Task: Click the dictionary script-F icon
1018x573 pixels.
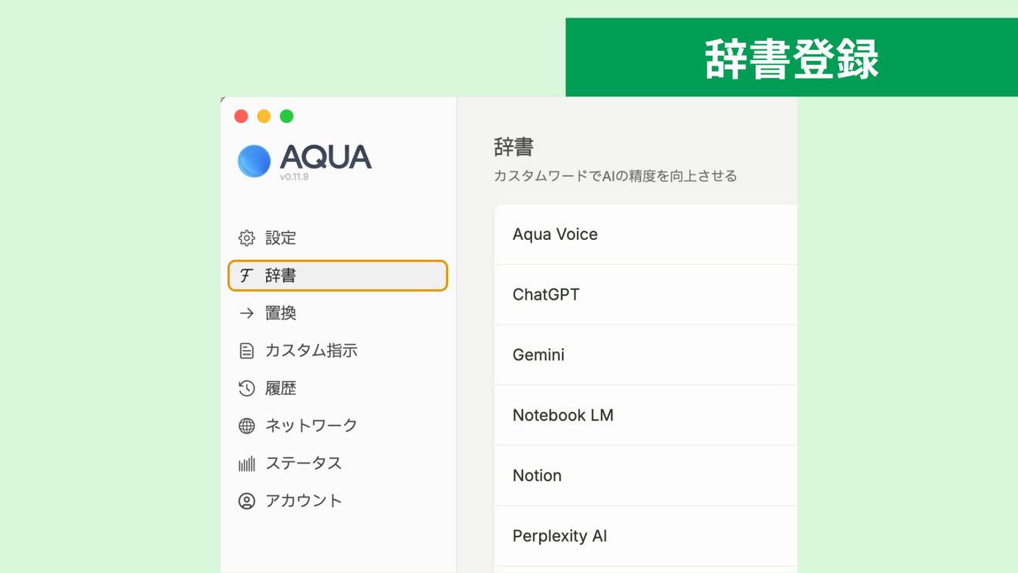Action: [x=247, y=275]
